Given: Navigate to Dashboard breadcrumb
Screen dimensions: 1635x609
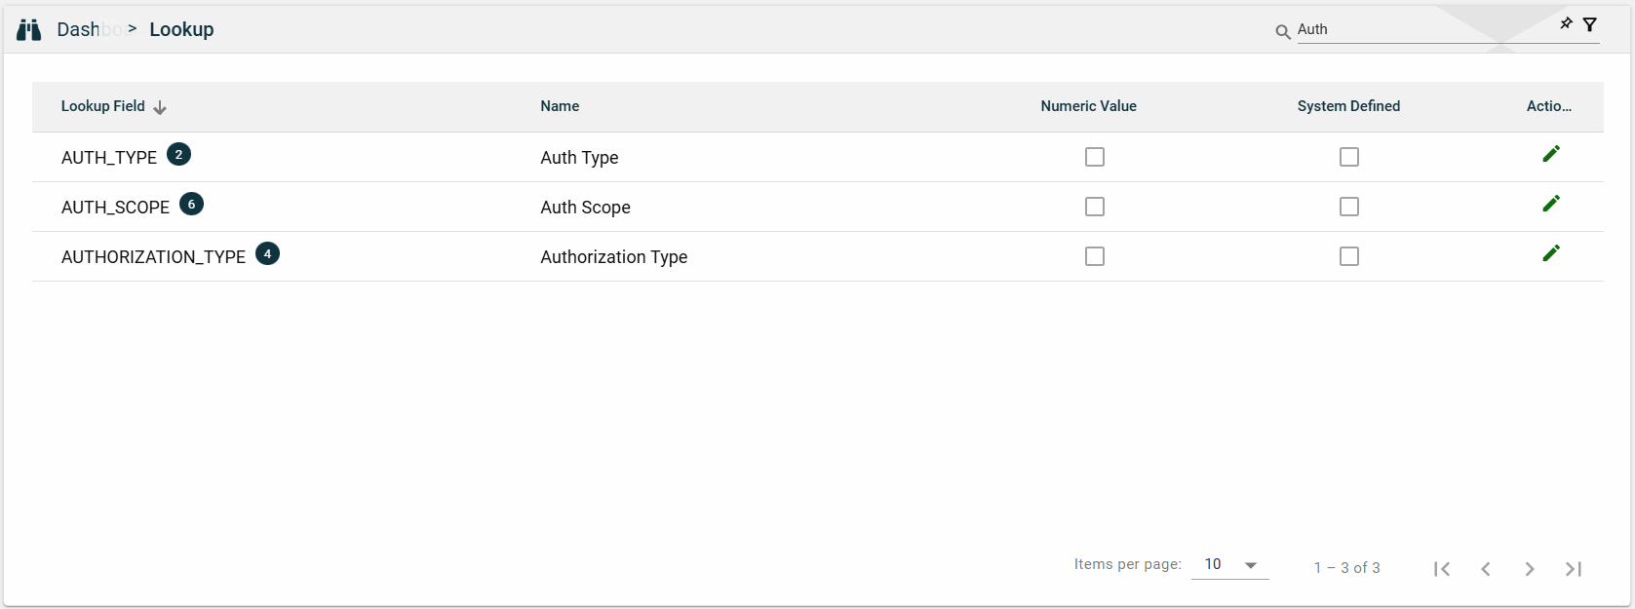Looking at the screenshot, I should pyautogui.click(x=80, y=30).
